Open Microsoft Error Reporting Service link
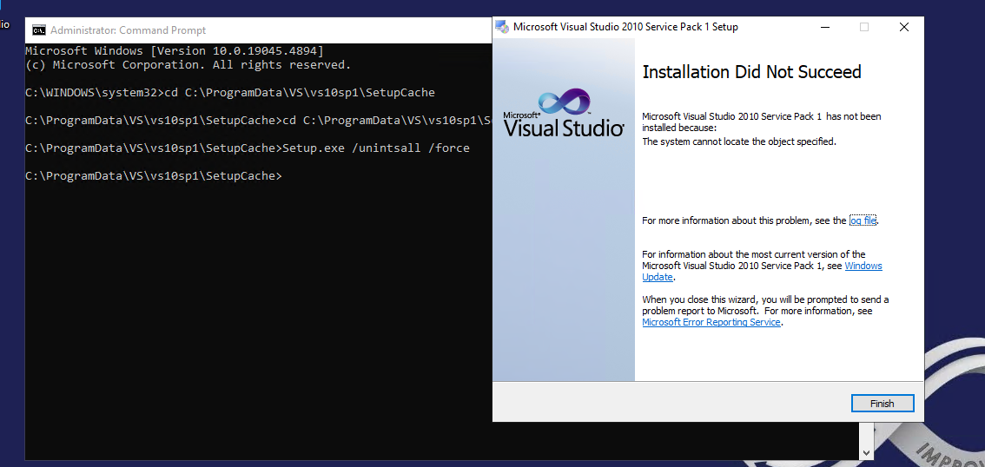The width and height of the screenshot is (985, 467). pyautogui.click(x=711, y=322)
